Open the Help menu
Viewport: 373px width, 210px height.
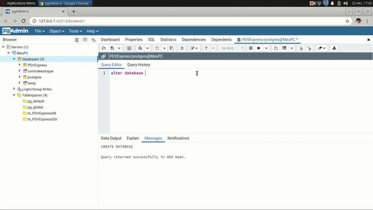(93, 31)
